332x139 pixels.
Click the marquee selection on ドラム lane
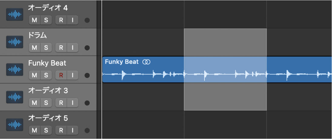click(x=225, y=42)
